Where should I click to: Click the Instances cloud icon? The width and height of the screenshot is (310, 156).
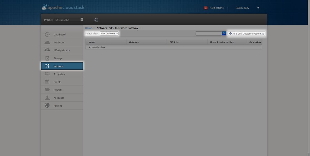tap(47, 42)
